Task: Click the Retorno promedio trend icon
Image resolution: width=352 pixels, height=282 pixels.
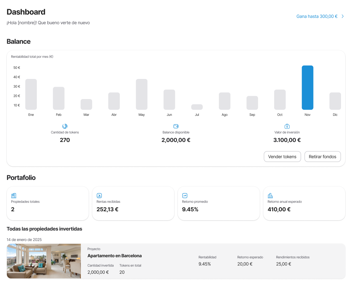Action: coord(185,196)
